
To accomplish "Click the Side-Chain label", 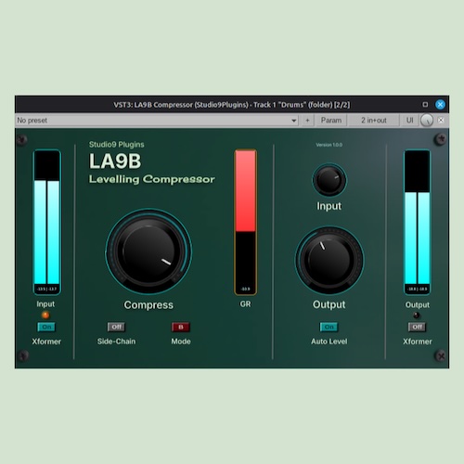I will [x=116, y=342].
